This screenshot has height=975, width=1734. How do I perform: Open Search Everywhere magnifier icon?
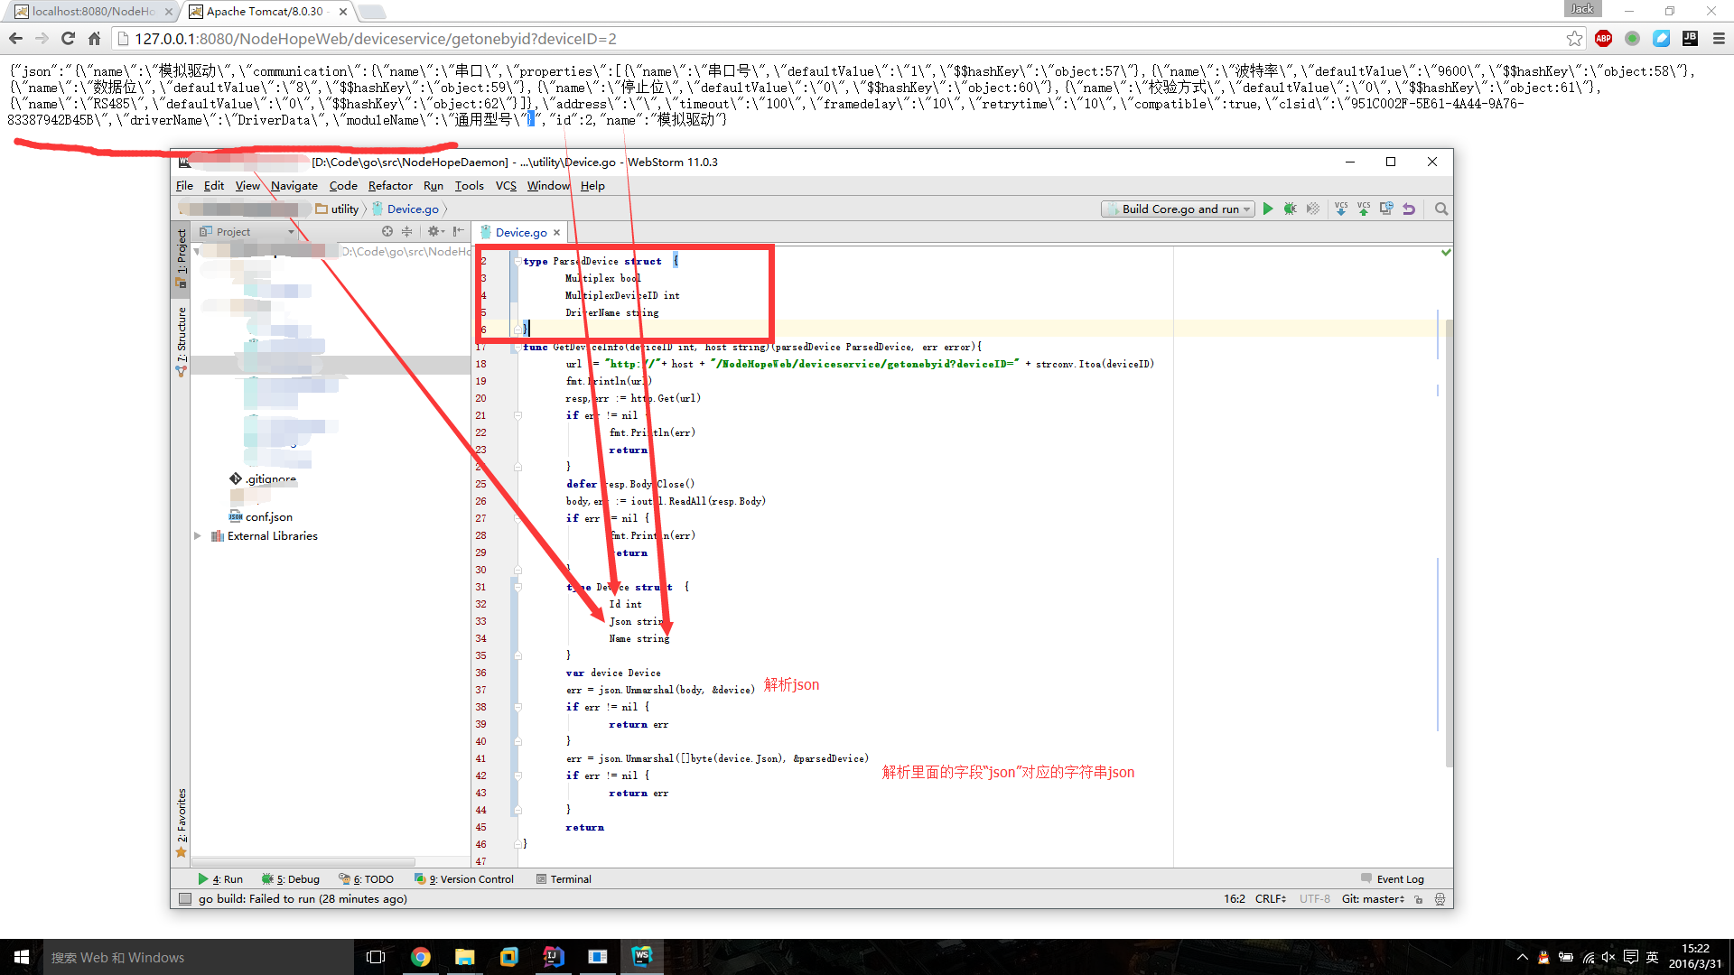click(1441, 209)
